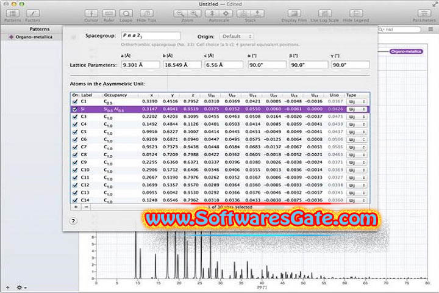Open the Patterns toolbar button
439x293 pixels.
(13, 13)
